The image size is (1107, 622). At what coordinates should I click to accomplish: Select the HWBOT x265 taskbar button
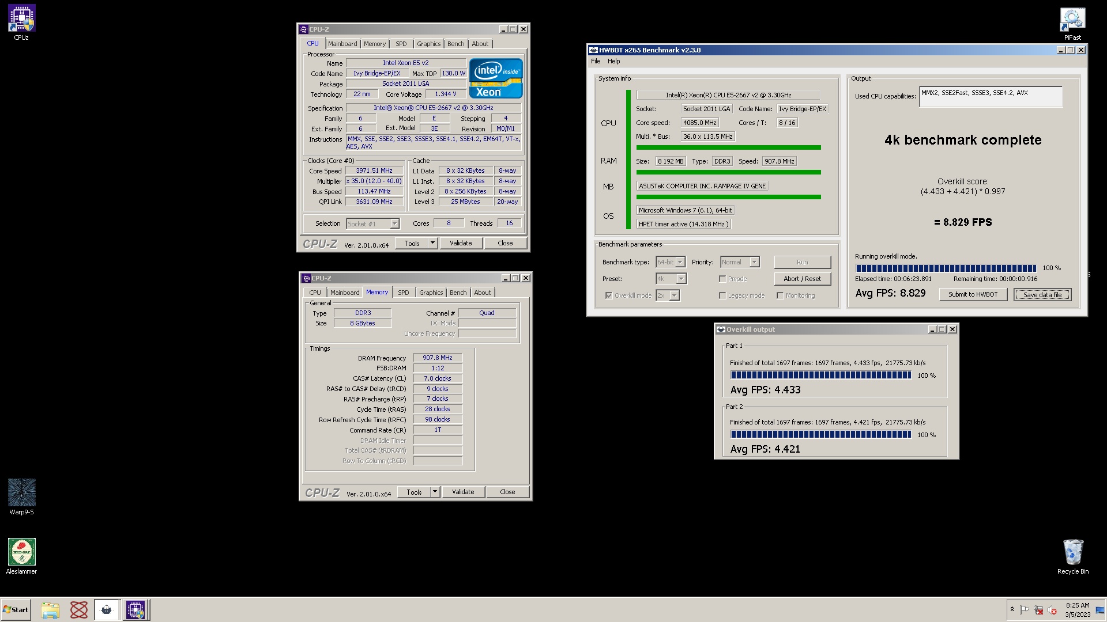[x=107, y=610]
